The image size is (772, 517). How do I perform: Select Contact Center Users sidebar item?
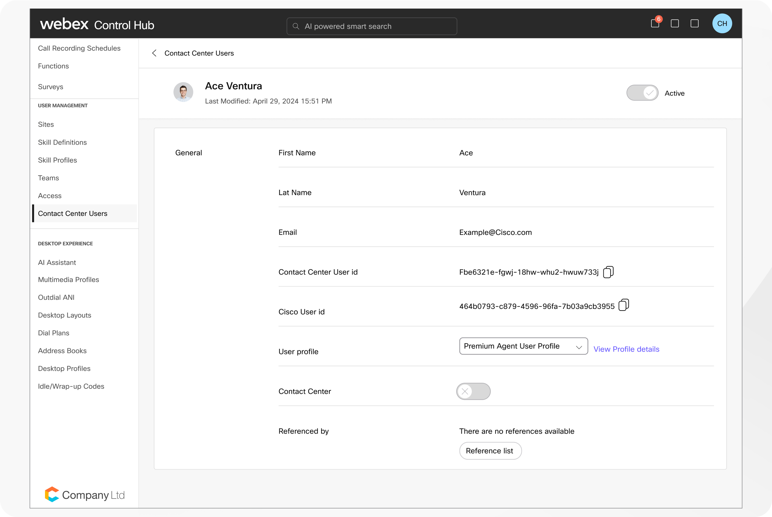(84, 213)
